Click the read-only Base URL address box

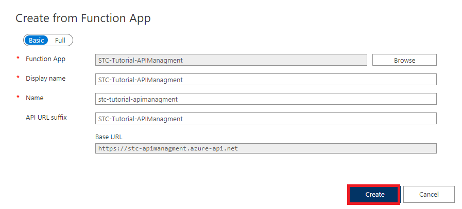266,148
